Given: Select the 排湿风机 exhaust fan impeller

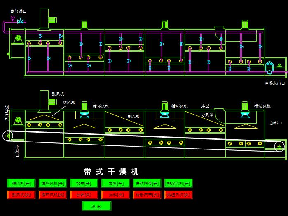Looking at the screenshot, I should 245,115.
